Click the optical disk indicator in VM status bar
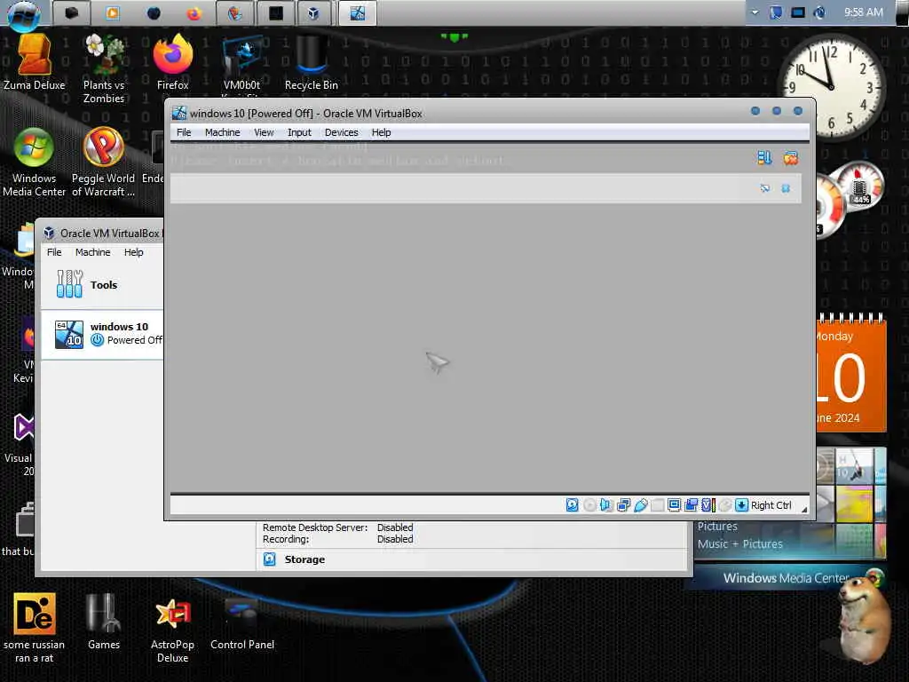Screen dimensions: 909x682 589,505
